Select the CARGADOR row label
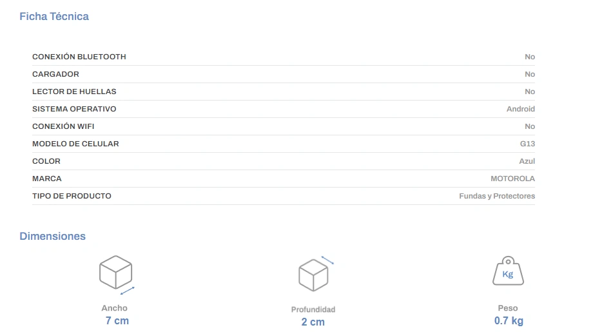This screenshot has width=602, height=332. pos(56,74)
